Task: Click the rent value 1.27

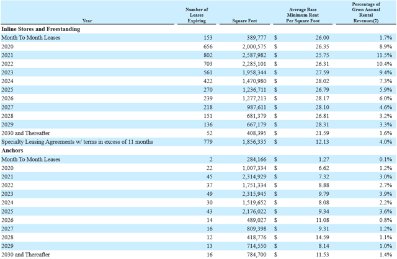Action: coord(324,159)
